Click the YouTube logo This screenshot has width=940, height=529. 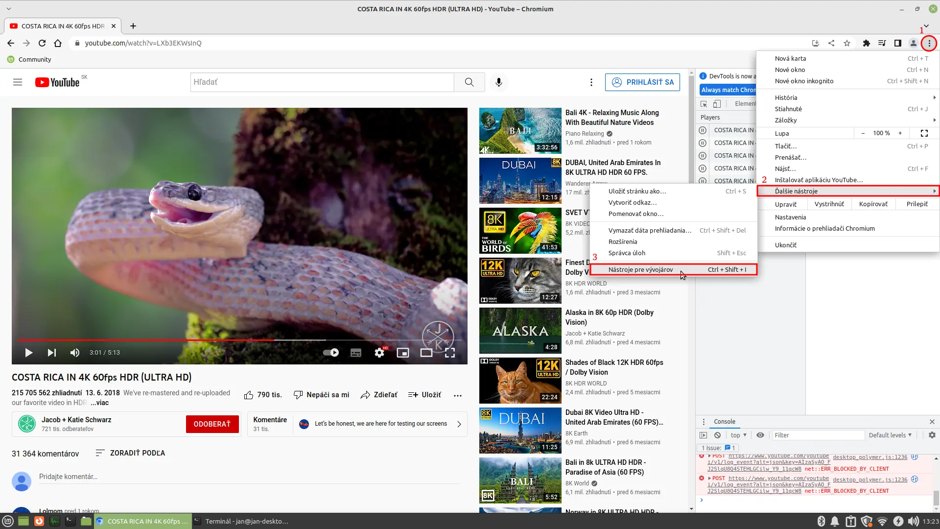coord(57,82)
